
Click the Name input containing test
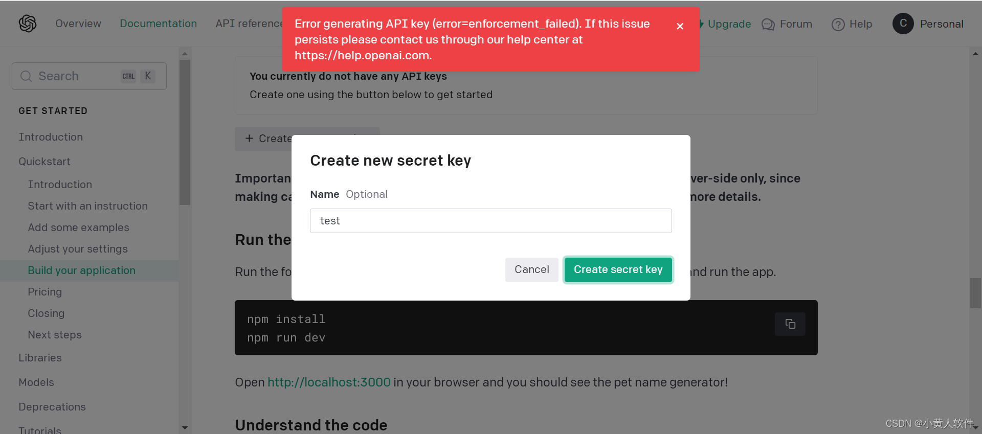pos(490,220)
